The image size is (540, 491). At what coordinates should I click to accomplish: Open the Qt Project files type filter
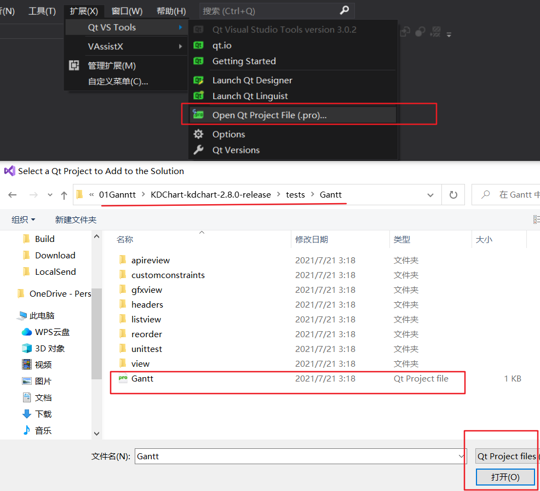(x=507, y=456)
